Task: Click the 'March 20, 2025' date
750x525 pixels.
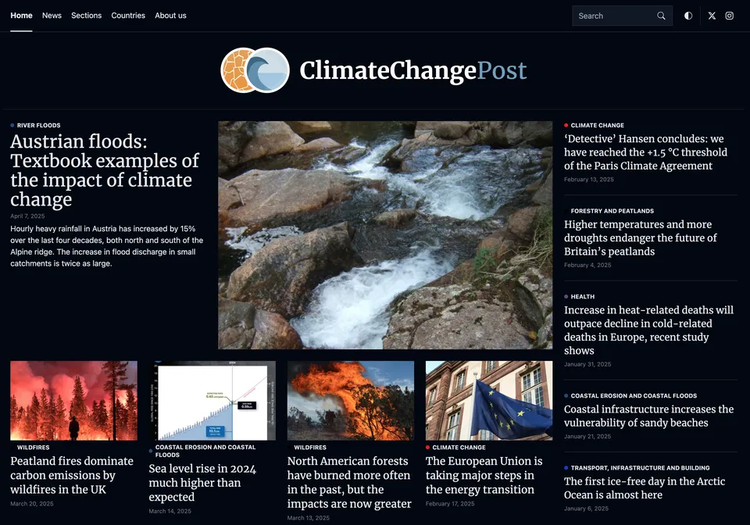Action: [x=32, y=503]
